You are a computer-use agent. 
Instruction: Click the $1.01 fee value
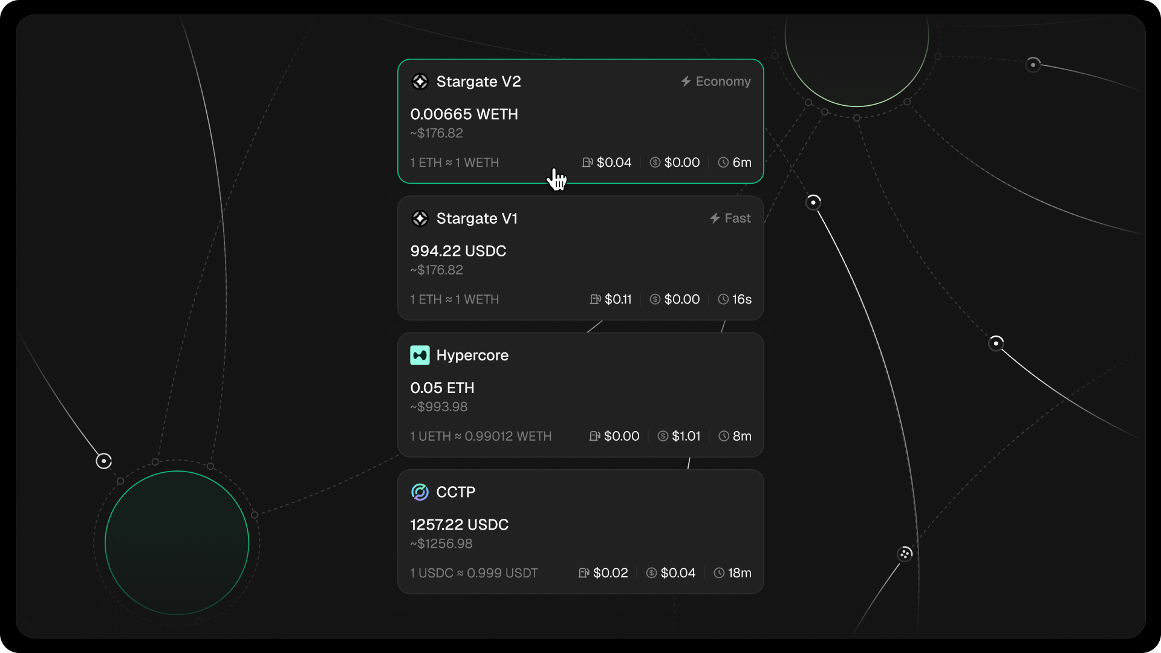point(686,436)
